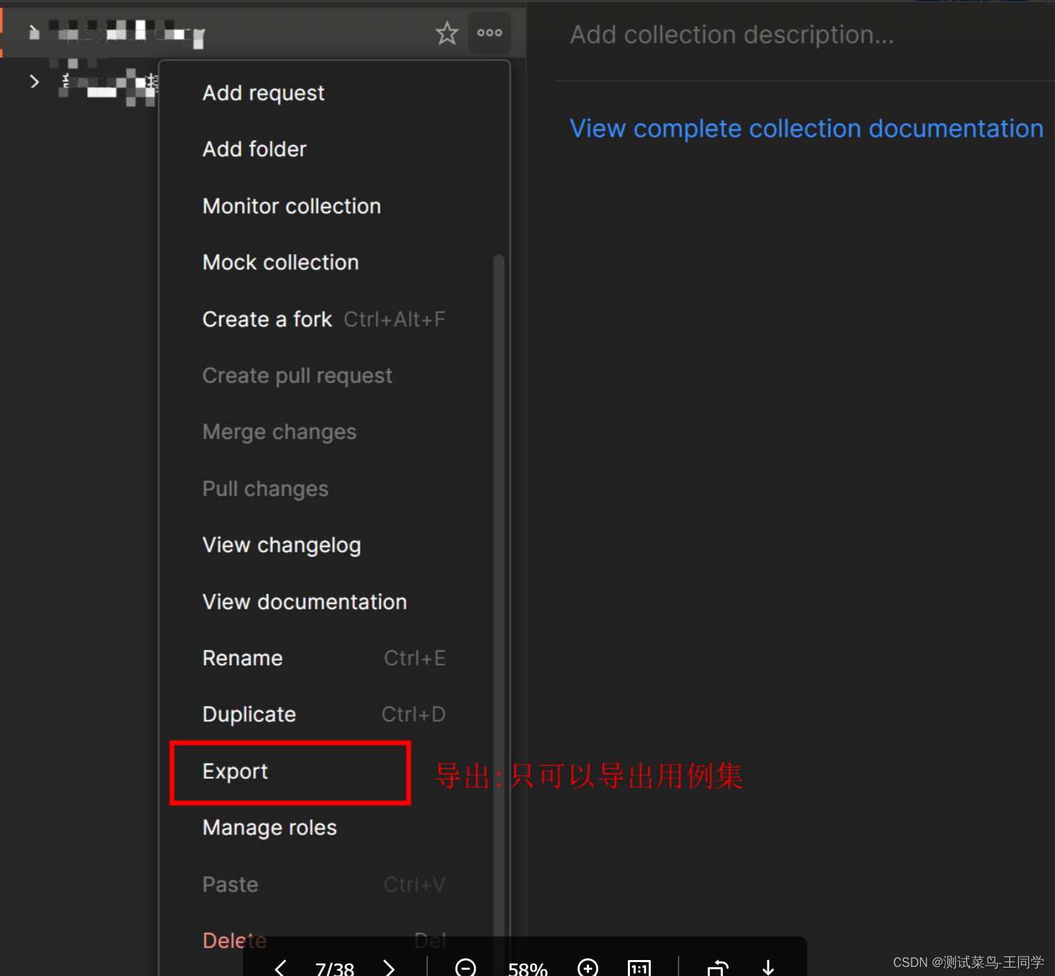Collapse the top collection arrow
1055x976 pixels.
click(x=33, y=32)
